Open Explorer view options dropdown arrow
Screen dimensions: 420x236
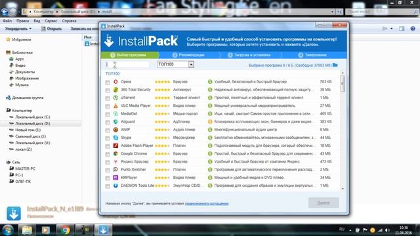(391, 29)
